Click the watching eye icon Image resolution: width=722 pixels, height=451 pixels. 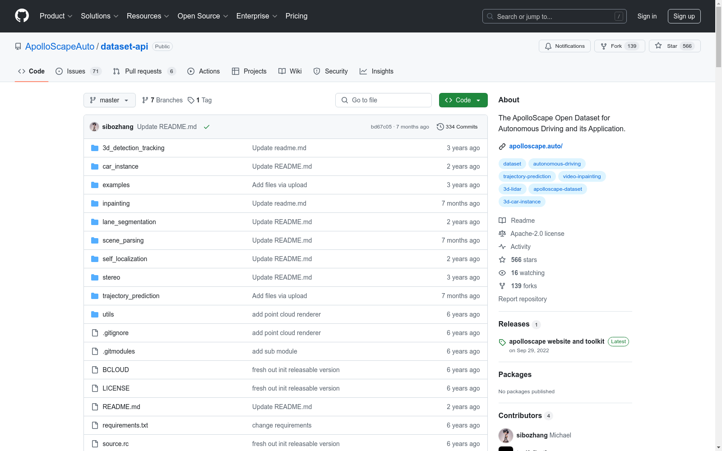coord(502,273)
